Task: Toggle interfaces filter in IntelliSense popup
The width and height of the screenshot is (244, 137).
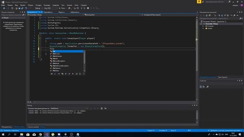Action: pyautogui.click(x=59, y=74)
